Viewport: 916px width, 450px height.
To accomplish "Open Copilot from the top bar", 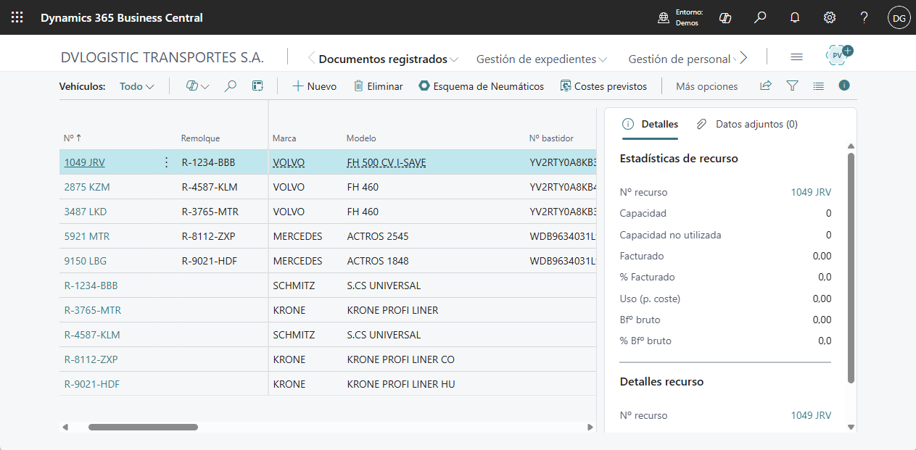I will [725, 17].
